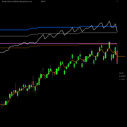Click the 'Weekly Charts NASDAQ MunafaSutra.com' title text

point(17,2)
